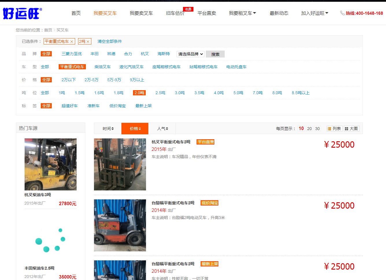Select 站驾前移式电车 vehicle type
Screen dimensions: 386x280
[x=204, y=67]
